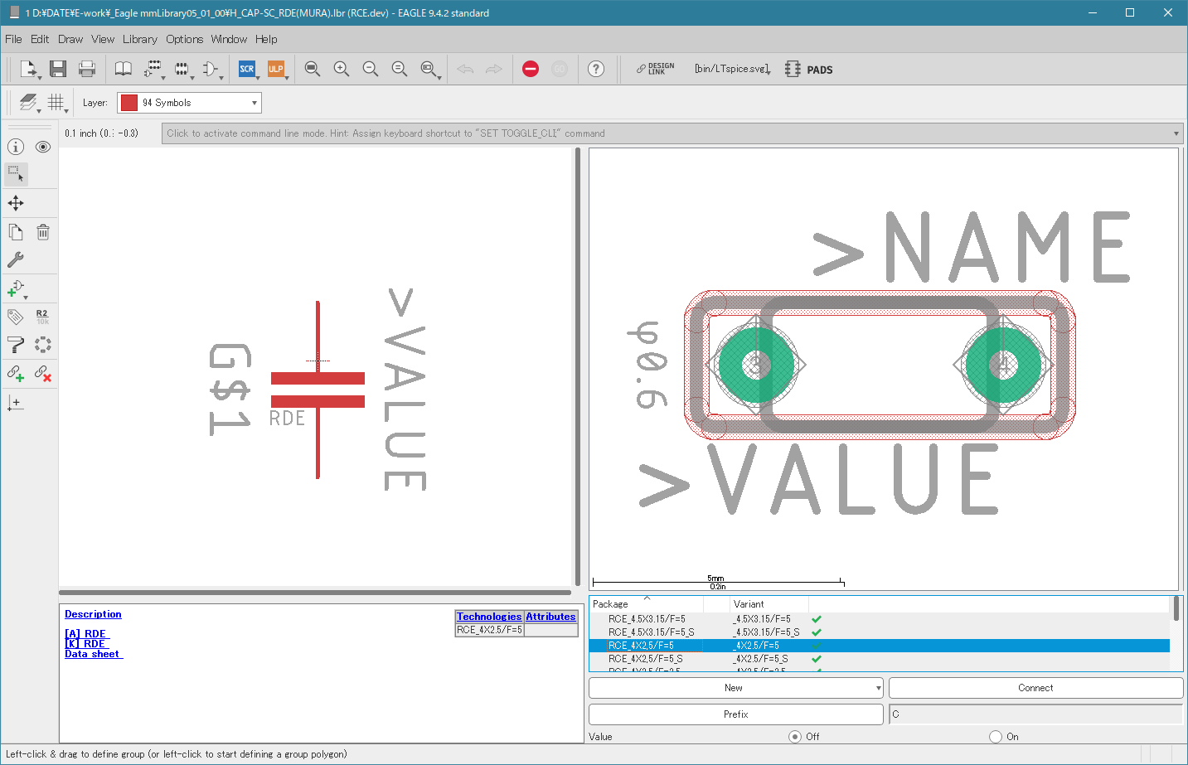1188x765 pixels.
Task: Click the Zoom to fit icon
Action: click(313, 69)
